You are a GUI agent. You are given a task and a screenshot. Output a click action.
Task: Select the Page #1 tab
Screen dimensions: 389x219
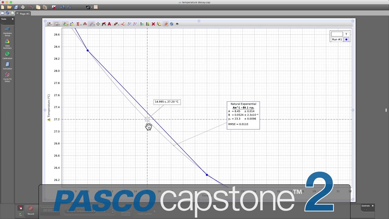25,14
